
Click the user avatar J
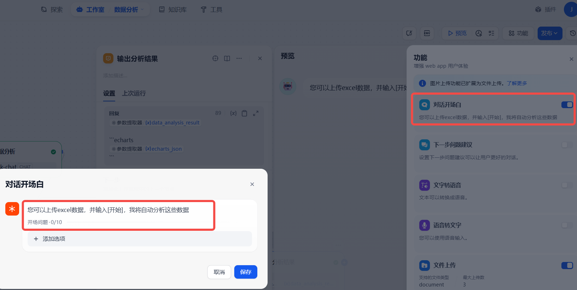[x=571, y=10]
